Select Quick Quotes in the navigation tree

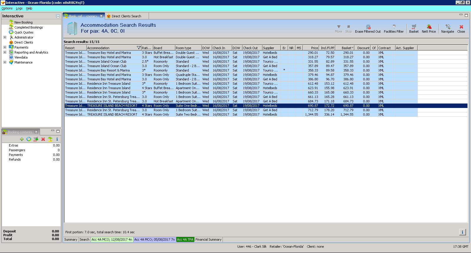click(24, 32)
